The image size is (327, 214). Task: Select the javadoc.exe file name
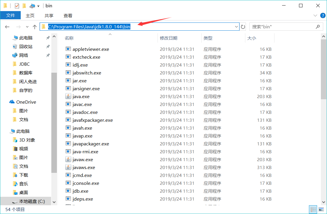click(85, 112)
